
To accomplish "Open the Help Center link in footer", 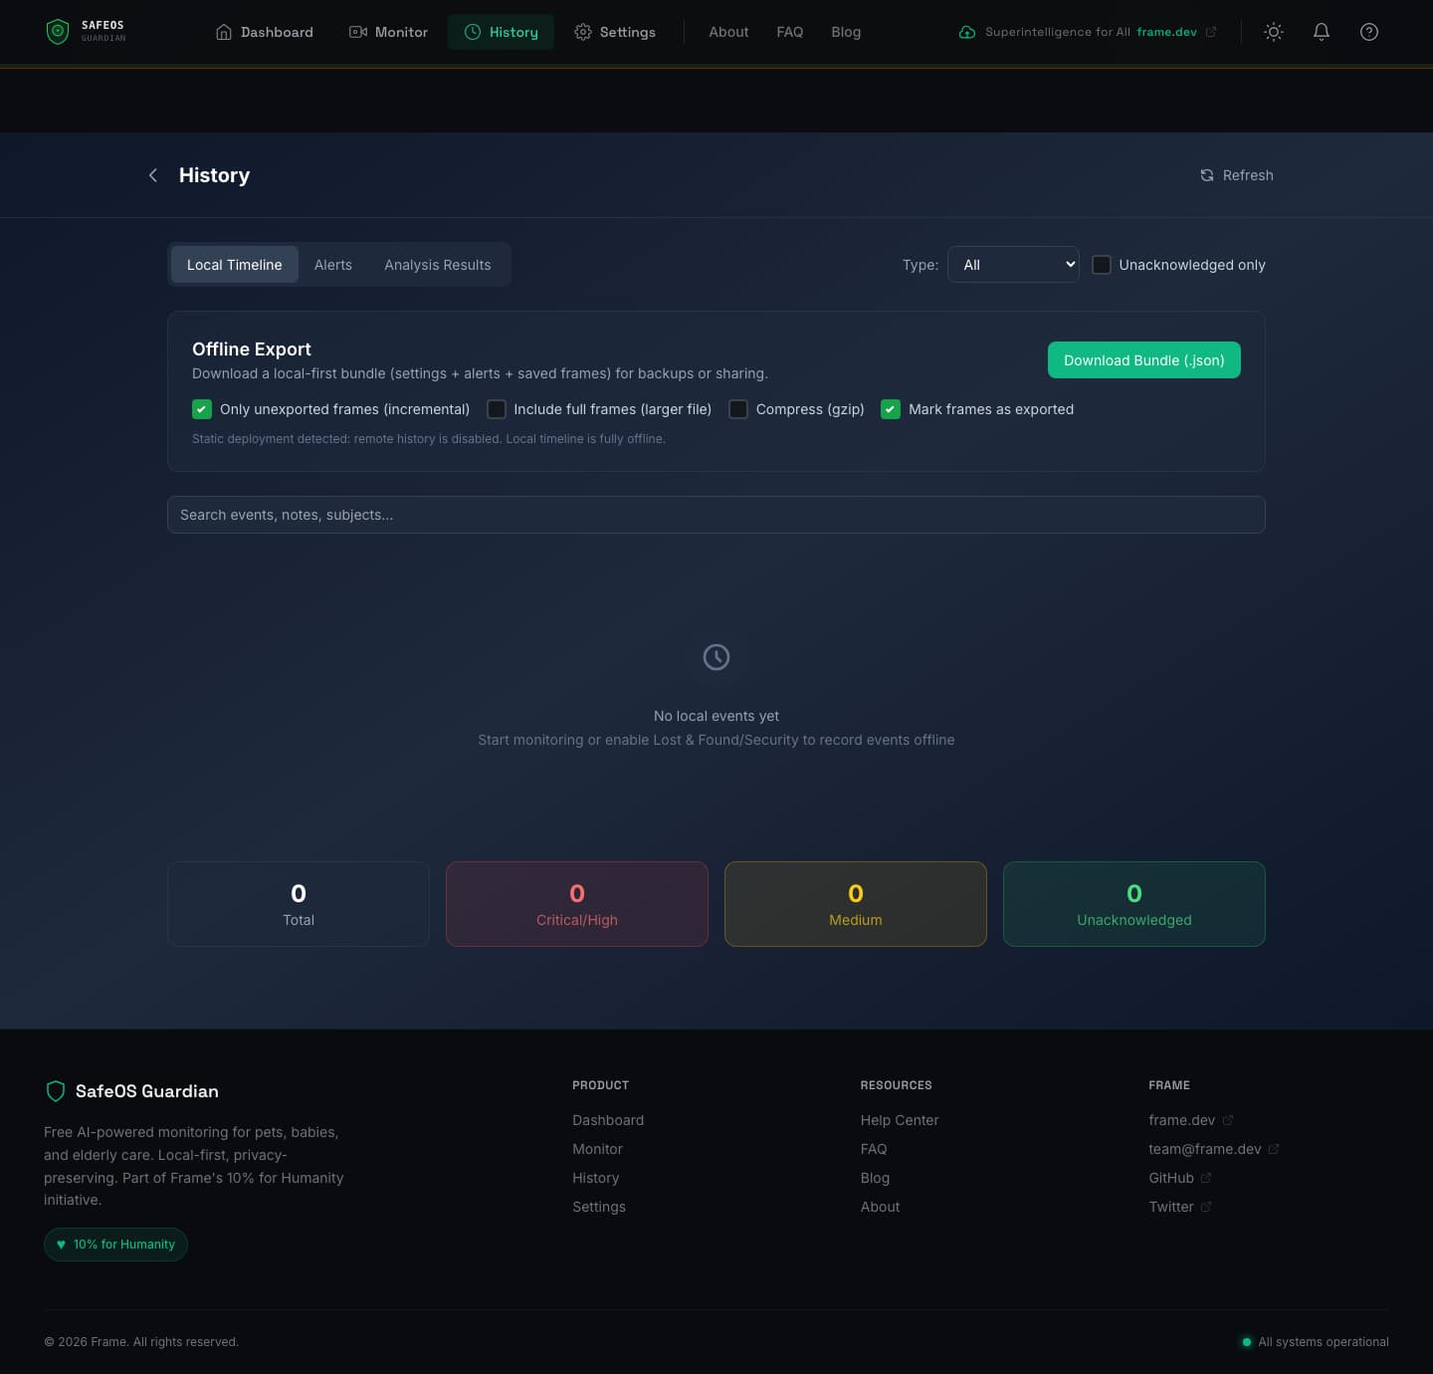I will (x=899, y=1120).
